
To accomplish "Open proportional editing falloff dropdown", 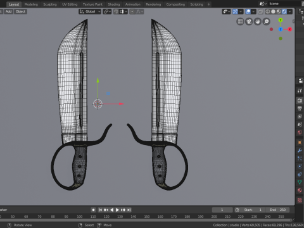I will click(x=139, y=11).
